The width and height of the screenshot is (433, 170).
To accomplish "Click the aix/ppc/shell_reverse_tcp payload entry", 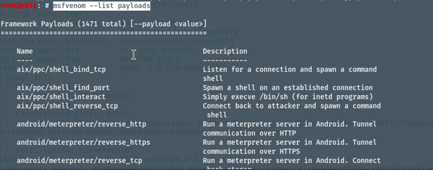I will click(67, 106).
